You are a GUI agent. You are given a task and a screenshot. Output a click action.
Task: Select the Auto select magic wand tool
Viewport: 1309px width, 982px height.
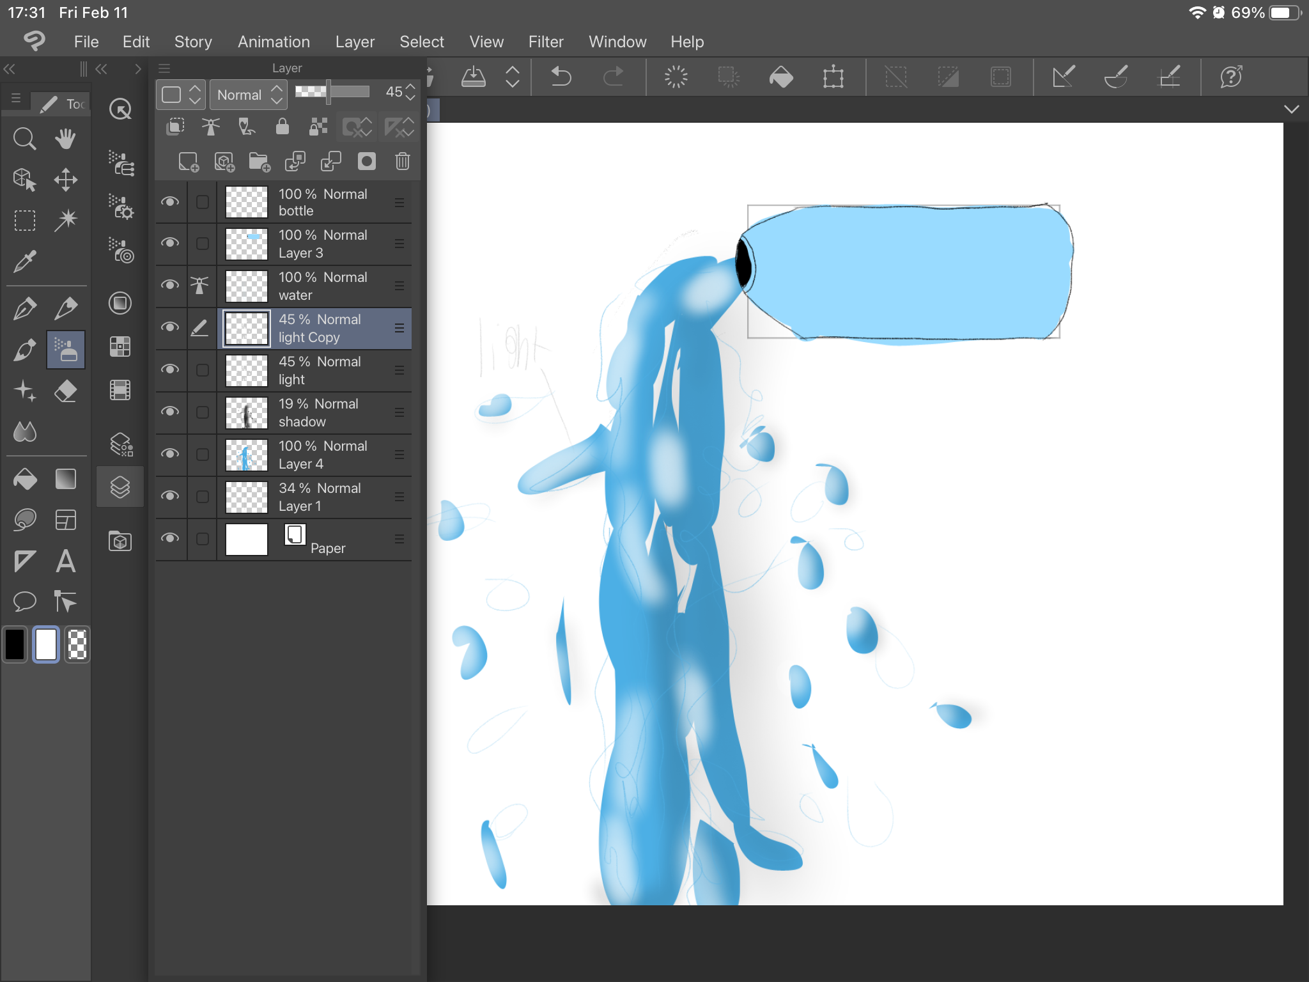pos(65,220)
